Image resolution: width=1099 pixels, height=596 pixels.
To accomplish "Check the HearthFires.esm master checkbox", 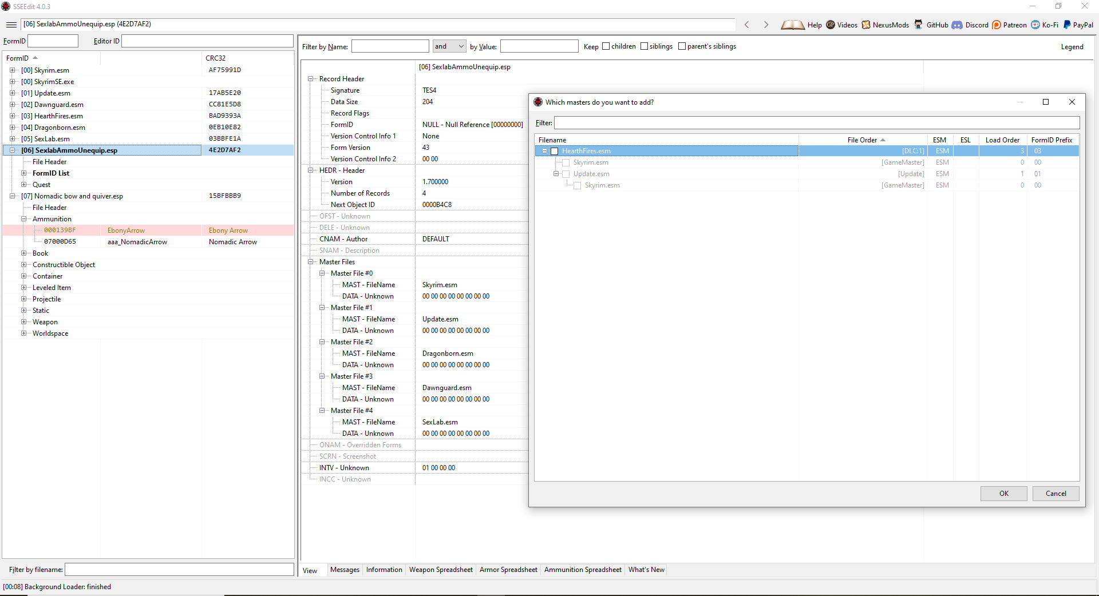I will (x=554, y=151).
